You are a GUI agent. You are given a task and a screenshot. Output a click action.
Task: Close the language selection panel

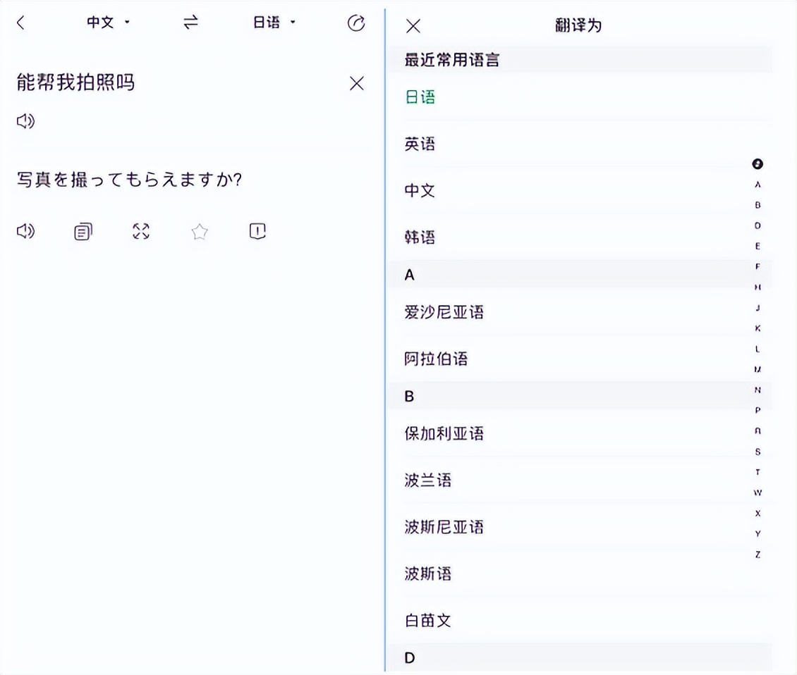tap(413, 25)
